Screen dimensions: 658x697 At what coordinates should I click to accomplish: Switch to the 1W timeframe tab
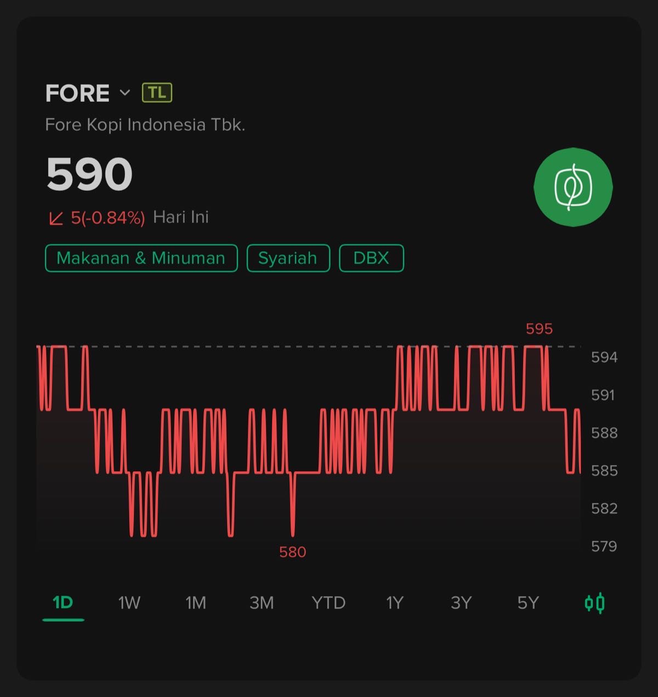point(129,603)
